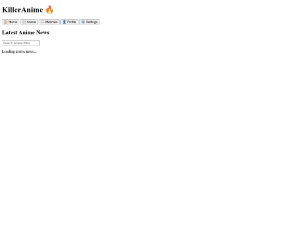Select the Settings label text

click(x=92, y=22)
